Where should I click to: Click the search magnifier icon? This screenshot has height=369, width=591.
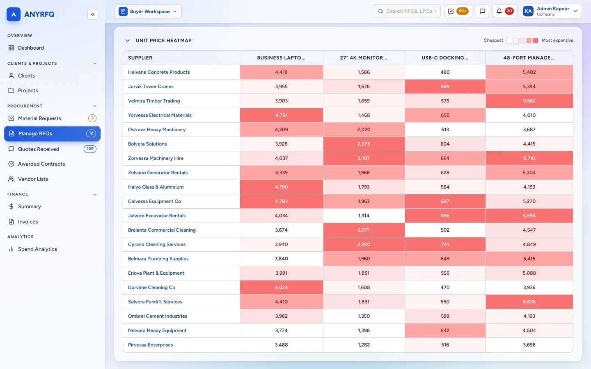(x=380, y=11)
